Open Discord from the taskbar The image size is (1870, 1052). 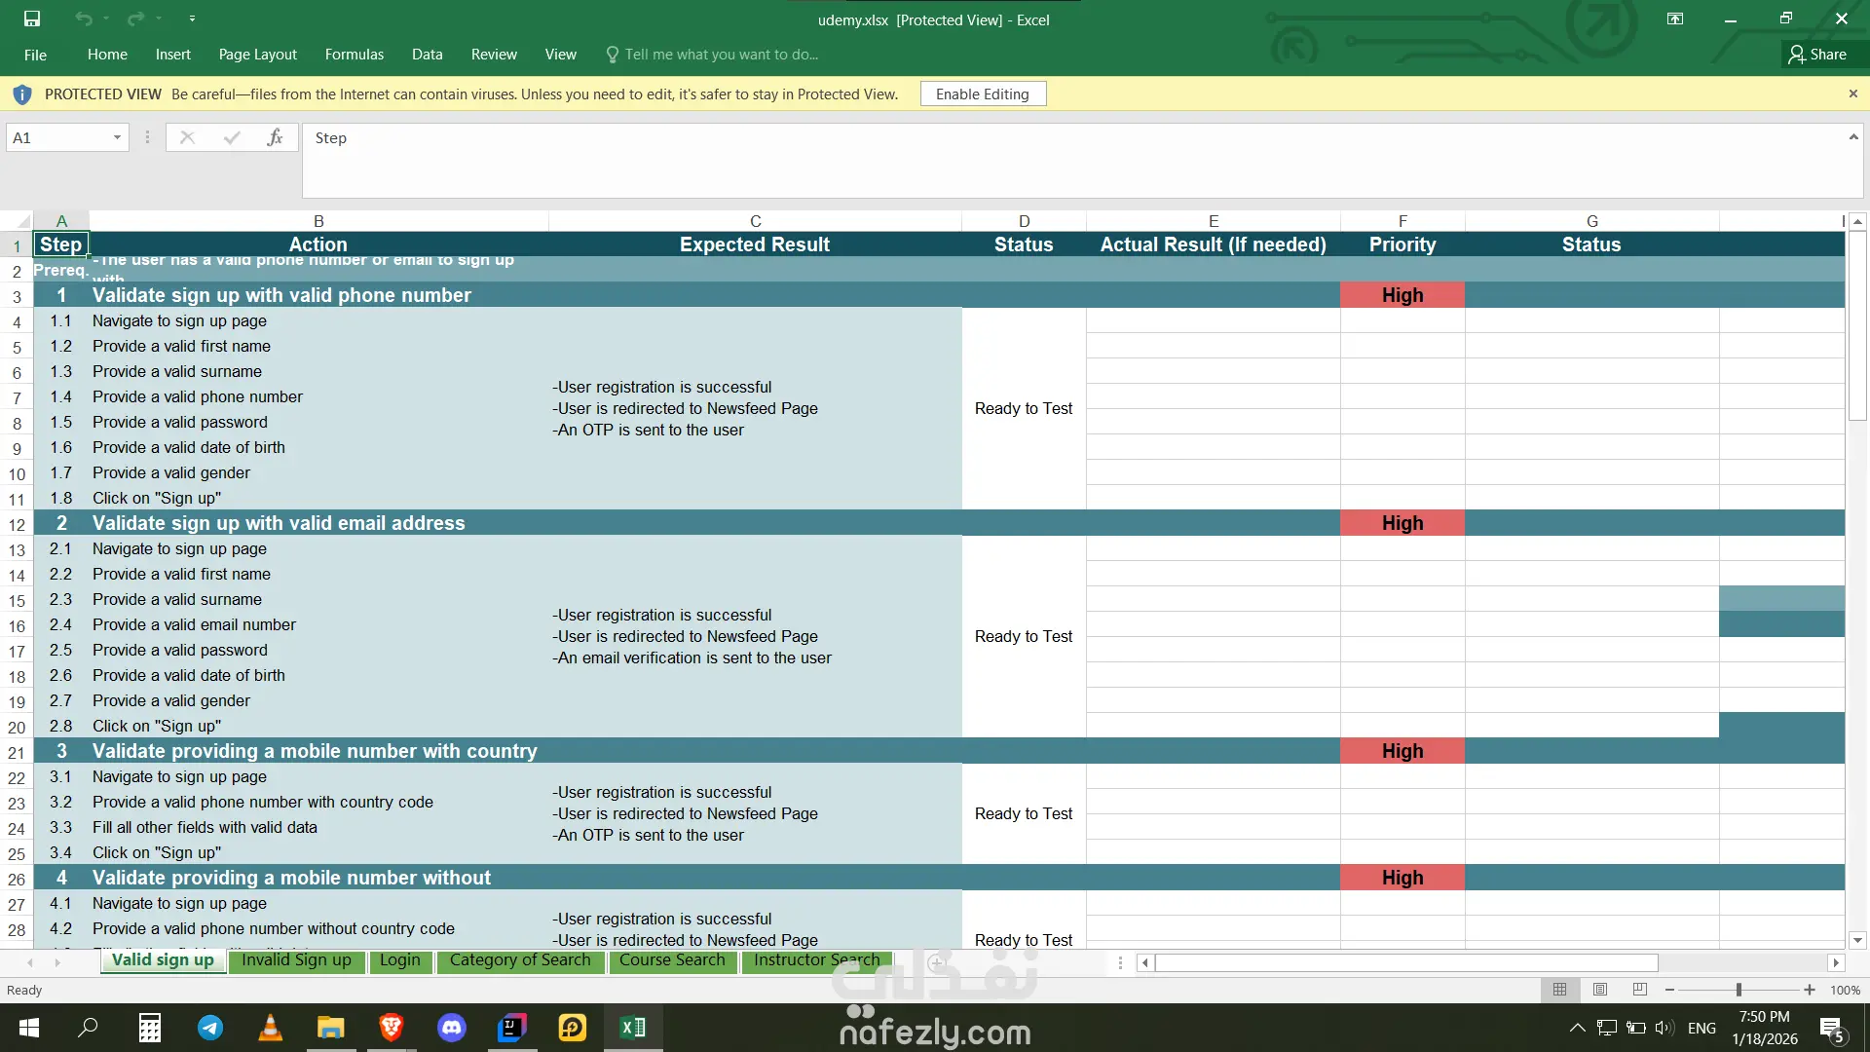[x=452, y=1028]
